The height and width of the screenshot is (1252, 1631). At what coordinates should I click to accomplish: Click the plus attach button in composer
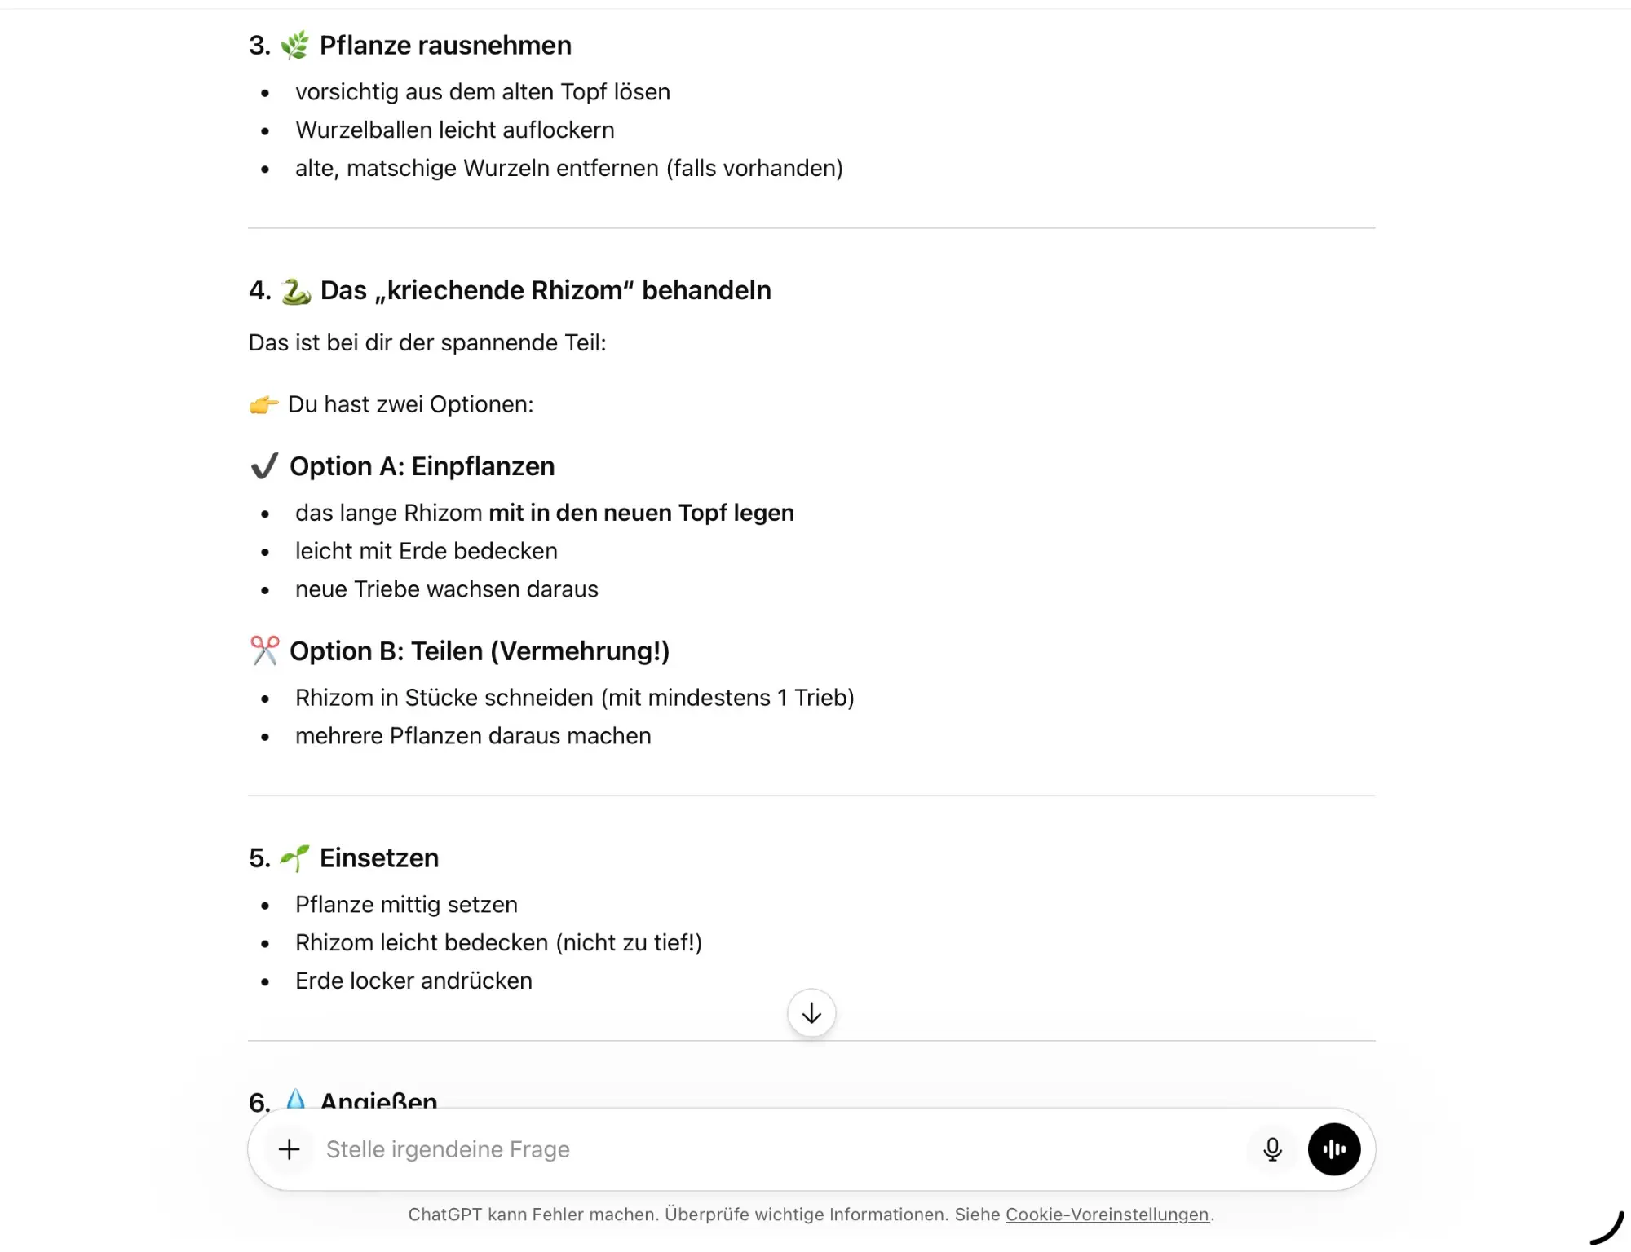pyautogui.click(x=289, y=1149)
